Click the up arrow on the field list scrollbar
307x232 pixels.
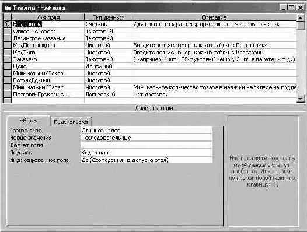(x=301, y=18)
